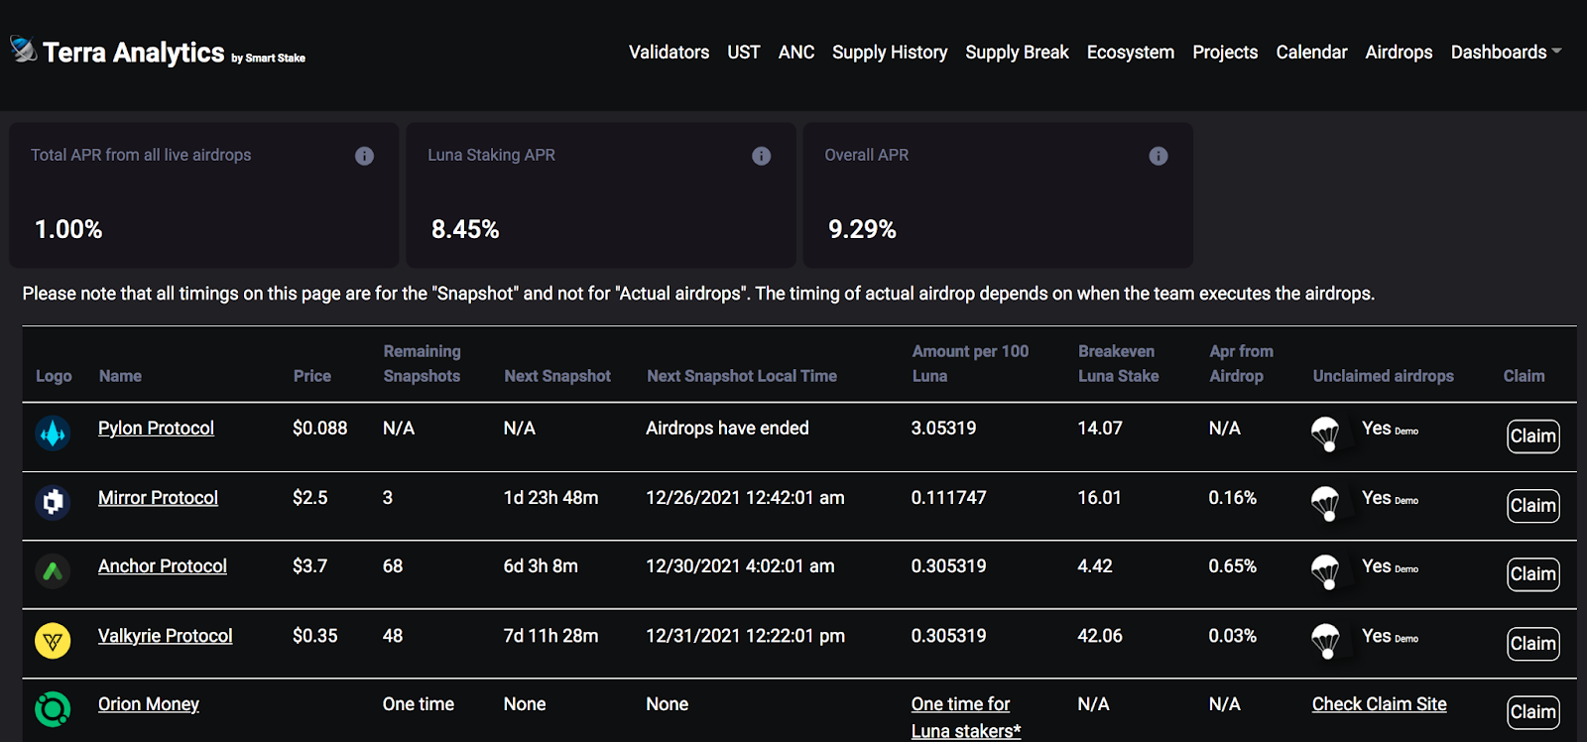This screenshot has height=742, width=1587.
Task: Follow the Check Claim Site link
Action: pos(1379,704)
